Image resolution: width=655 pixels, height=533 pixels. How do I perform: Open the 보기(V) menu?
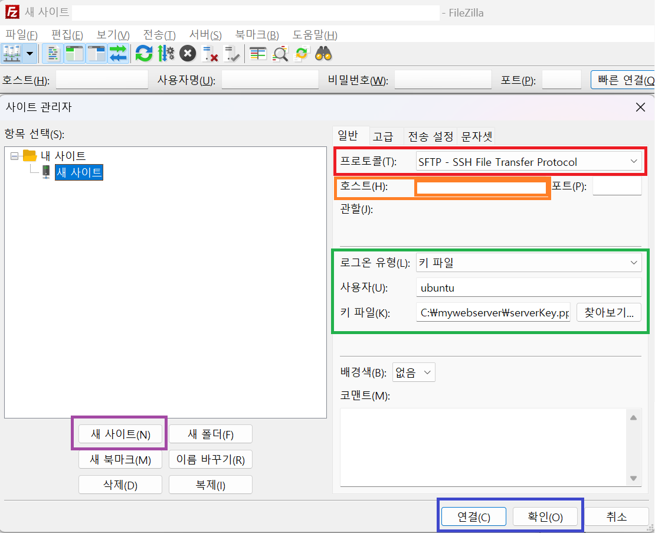113,35
